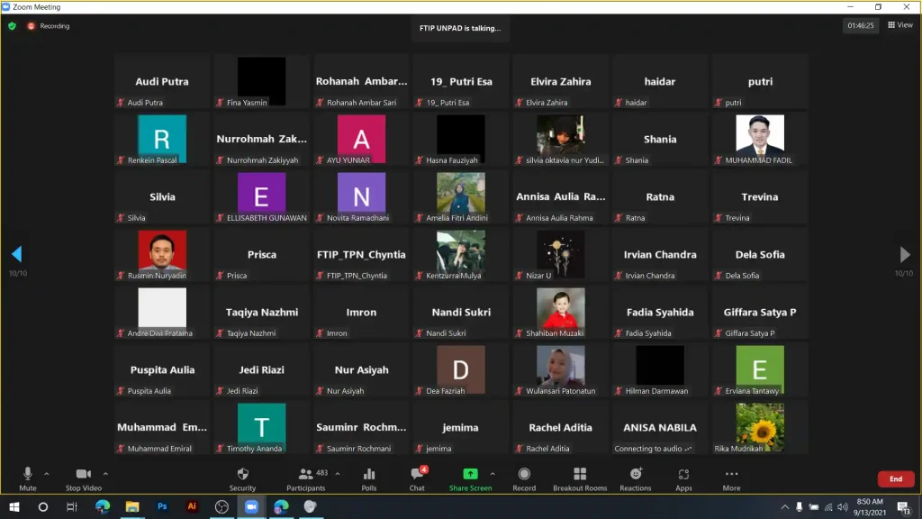This screenshot has width=922, height=519.
Task: Open Task View in the taskbar
Action: click(x=72, y=506)
